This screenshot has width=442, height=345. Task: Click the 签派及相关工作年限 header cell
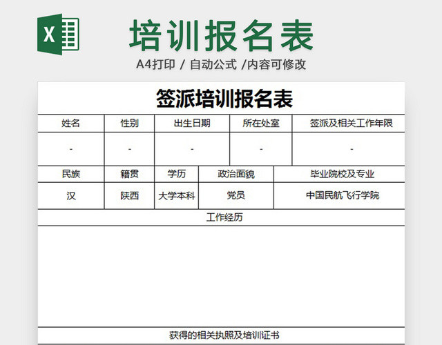pos(349,124)
